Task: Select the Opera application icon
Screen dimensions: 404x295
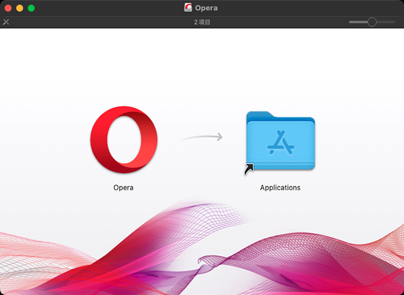Action: tap(124, 140)
